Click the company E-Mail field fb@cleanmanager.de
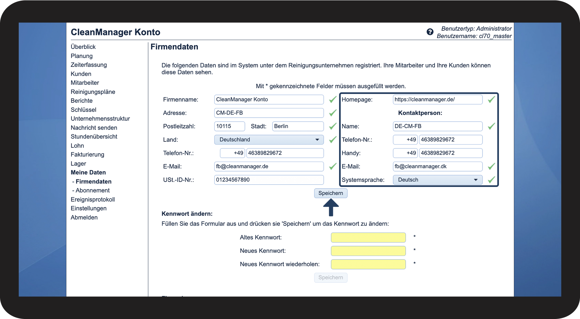580x319 pixels. tap(269, 167)
